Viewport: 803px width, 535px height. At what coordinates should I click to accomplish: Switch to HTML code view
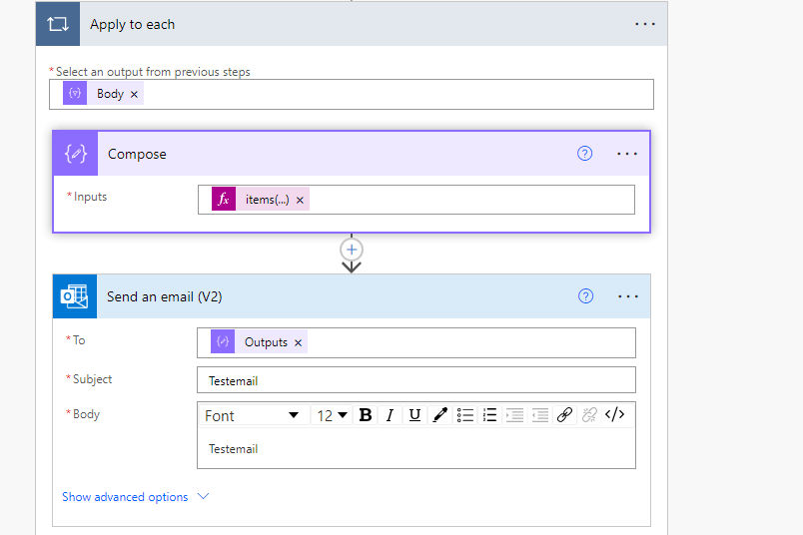614,414
